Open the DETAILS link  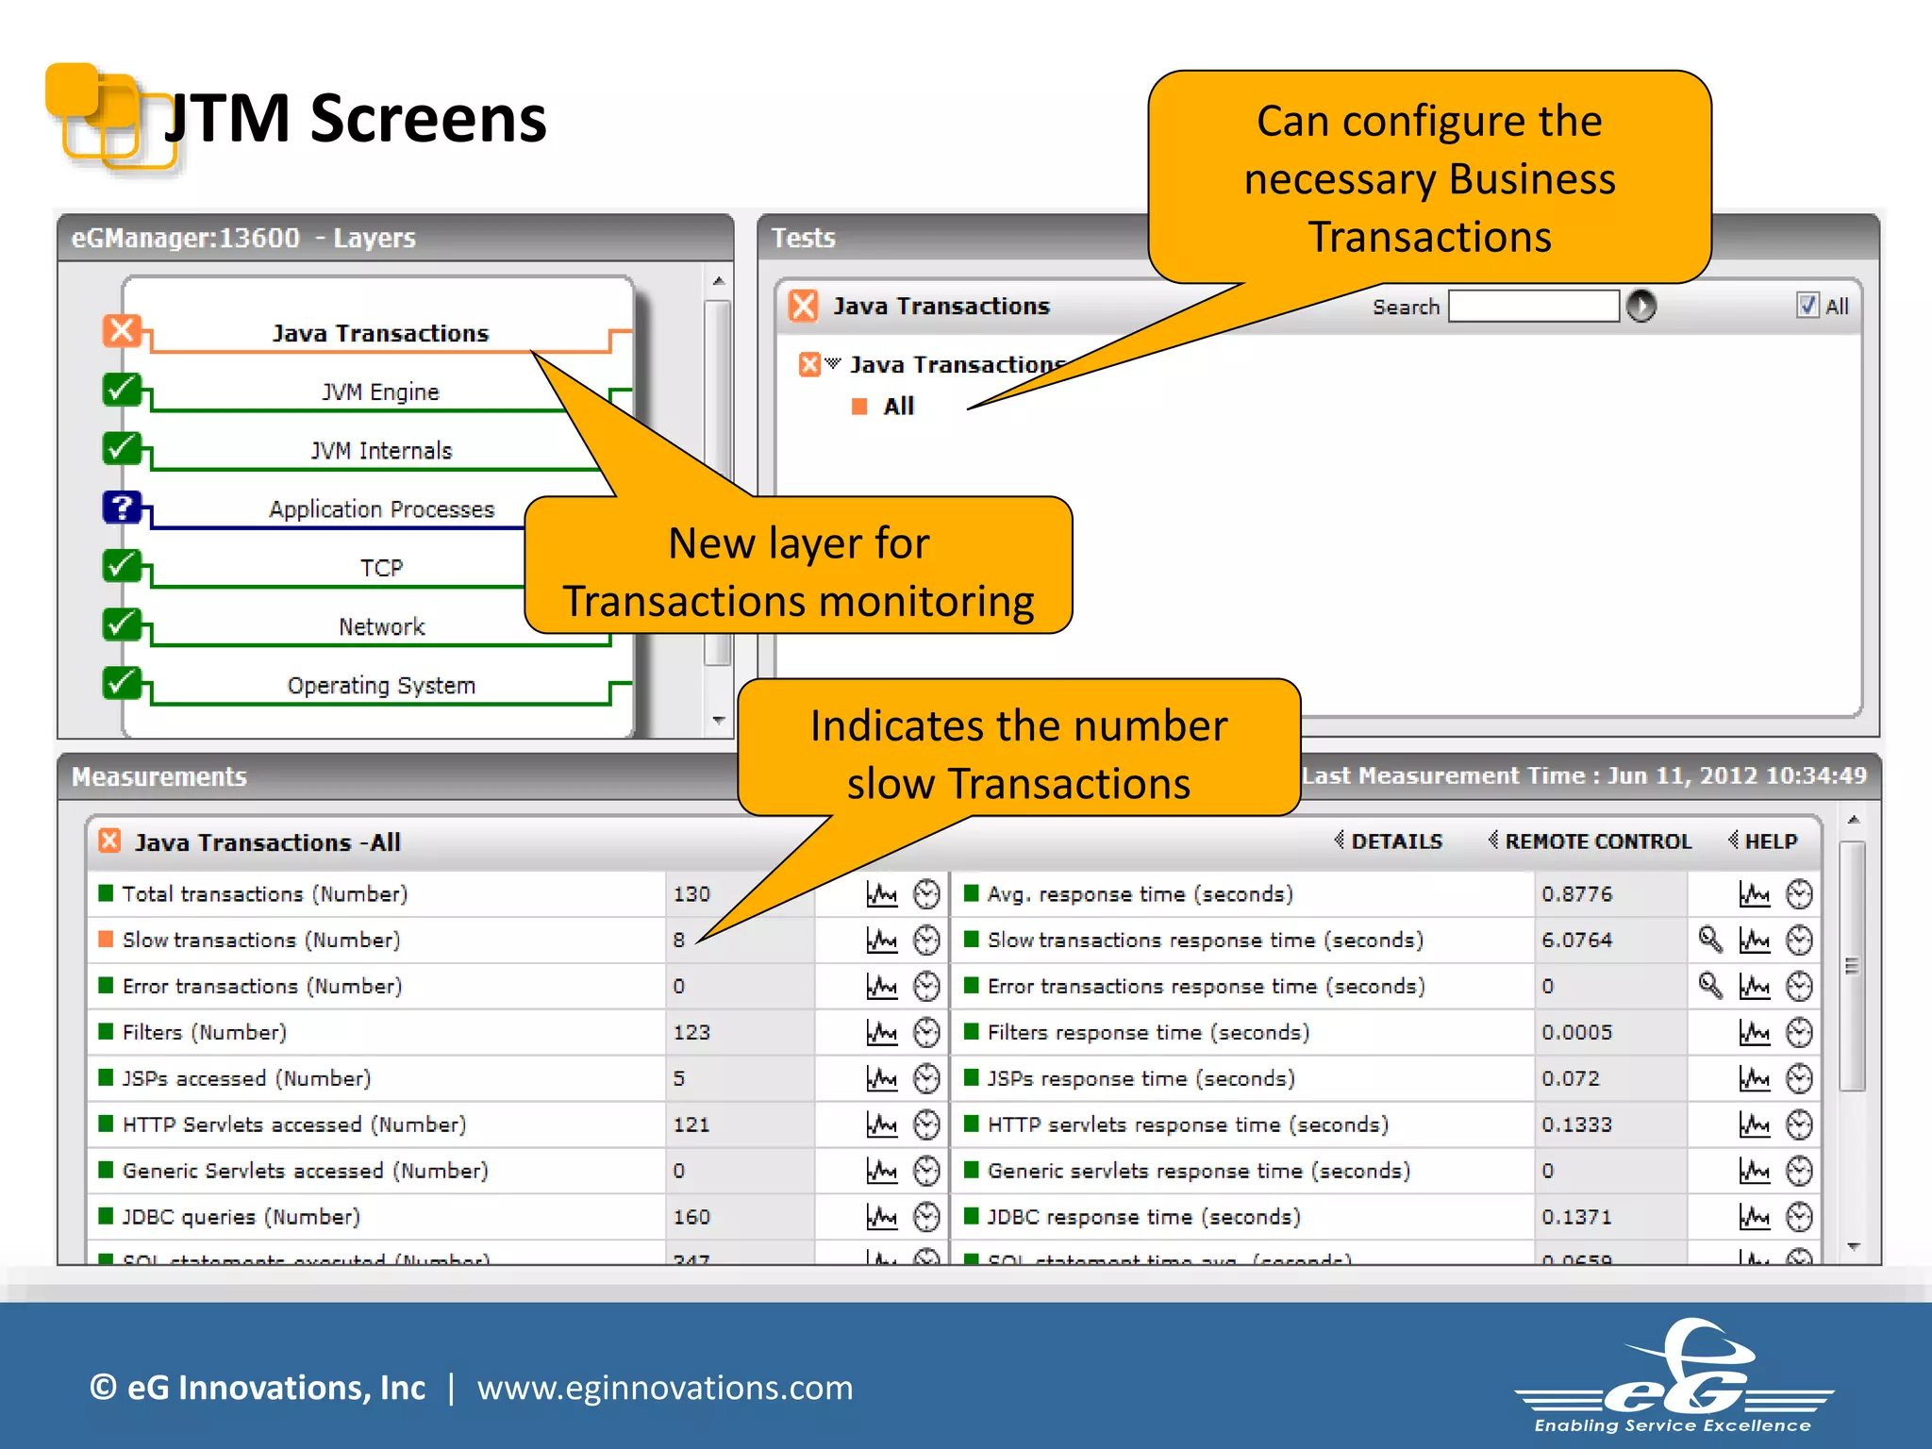(1395, 841)
